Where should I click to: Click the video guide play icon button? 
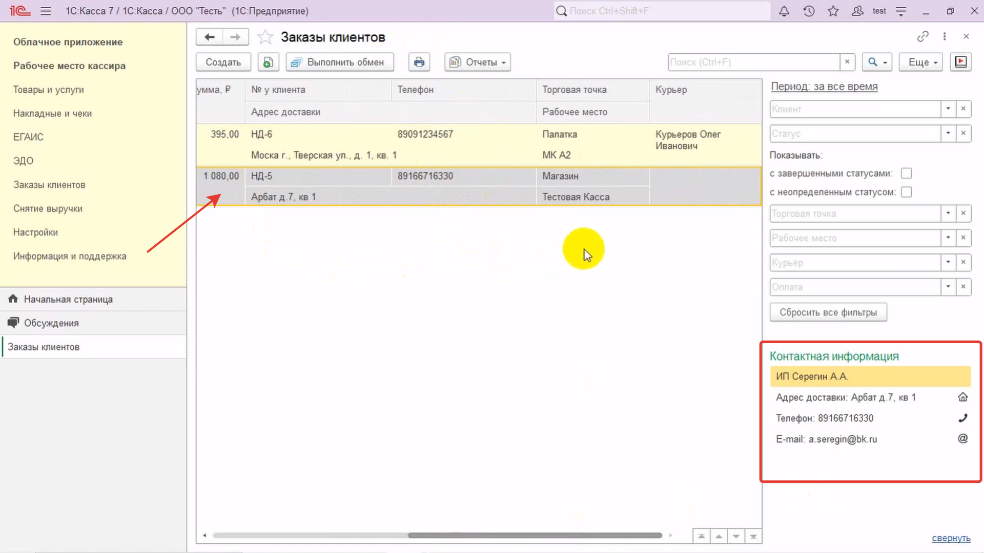961,62
